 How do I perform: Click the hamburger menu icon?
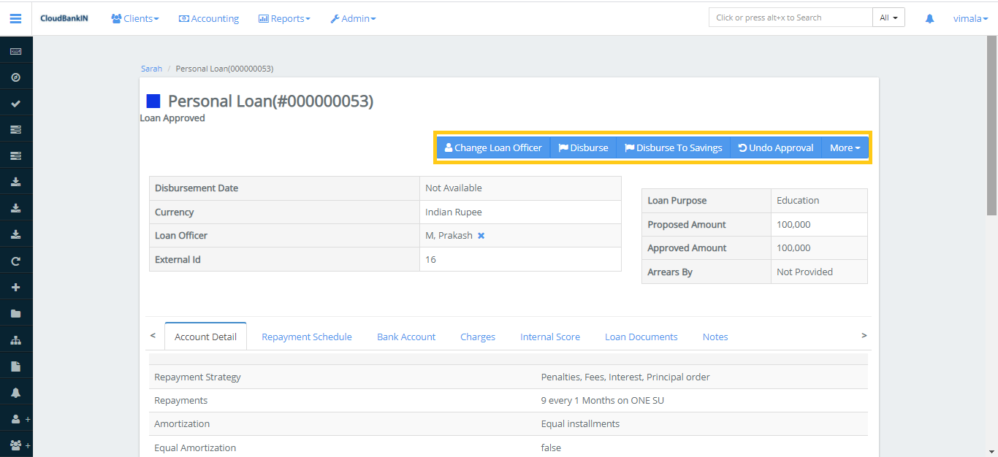point(15,18)
